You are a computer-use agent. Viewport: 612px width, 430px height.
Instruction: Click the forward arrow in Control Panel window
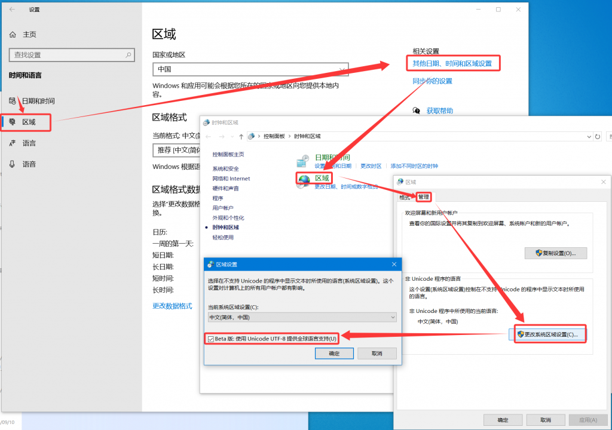(x=222, y=137)
